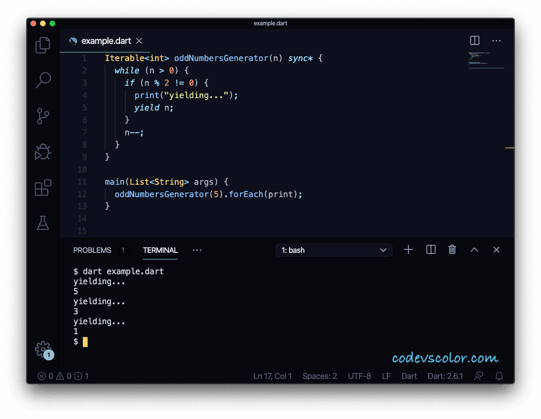Maximize the panel using the chevron

[x=474, y=249]
